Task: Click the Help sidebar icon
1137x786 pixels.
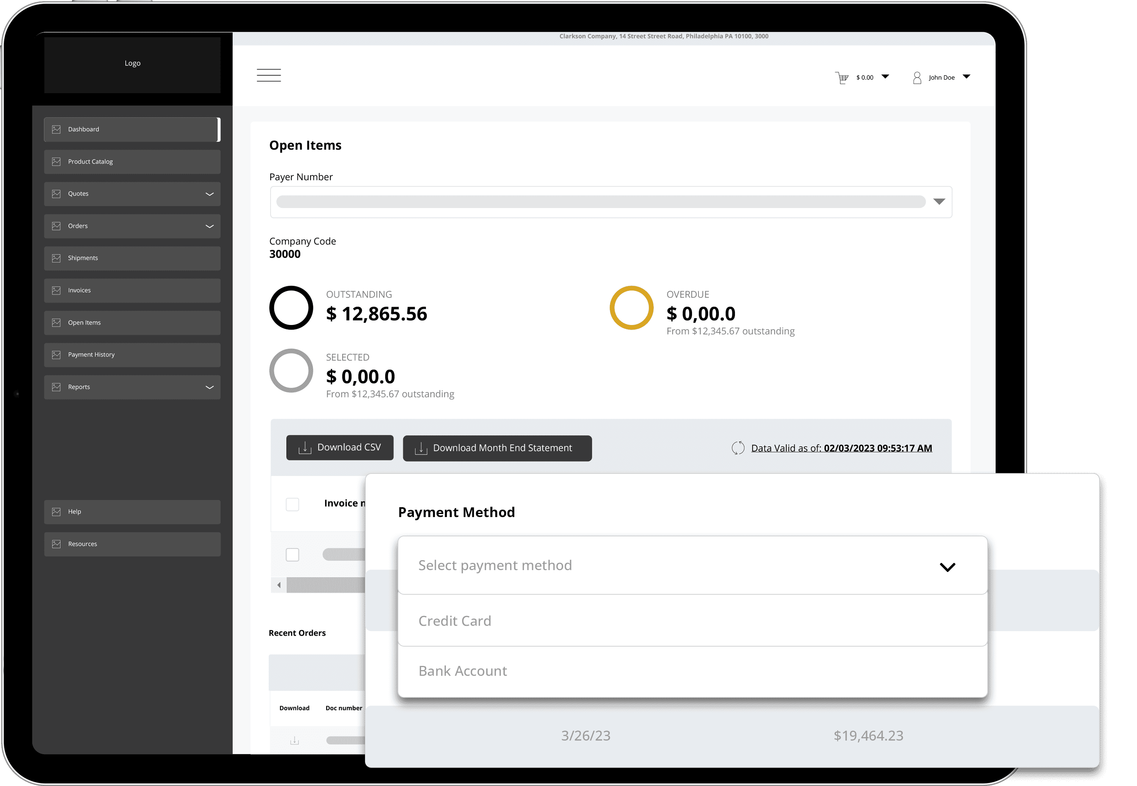Action: click(56, 512)
